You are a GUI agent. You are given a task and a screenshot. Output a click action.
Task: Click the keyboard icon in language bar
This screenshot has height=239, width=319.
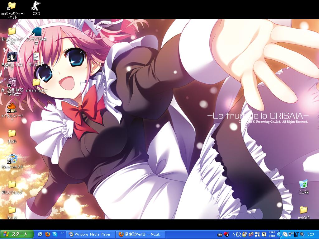point(220,234)
